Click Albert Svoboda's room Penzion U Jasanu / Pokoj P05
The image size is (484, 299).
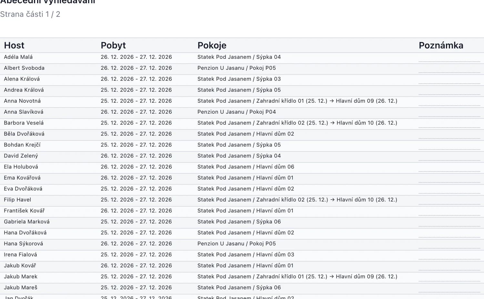click(x=237, y=68)
